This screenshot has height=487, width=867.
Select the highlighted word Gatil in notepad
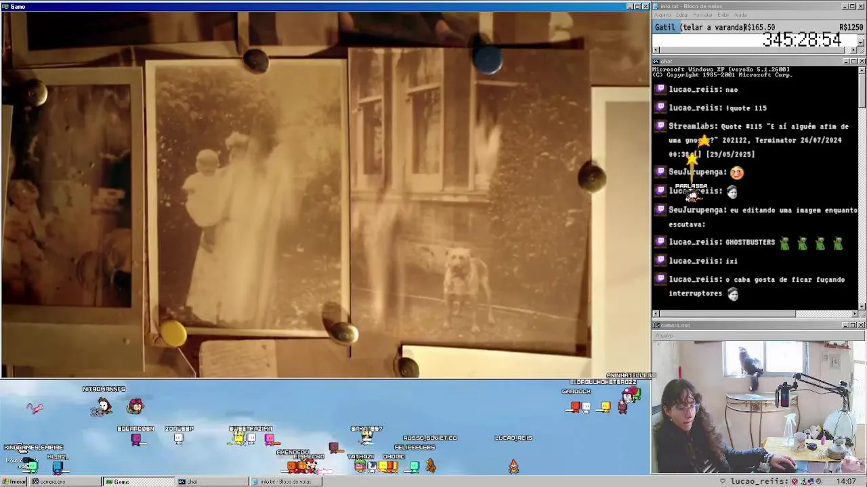666,27
